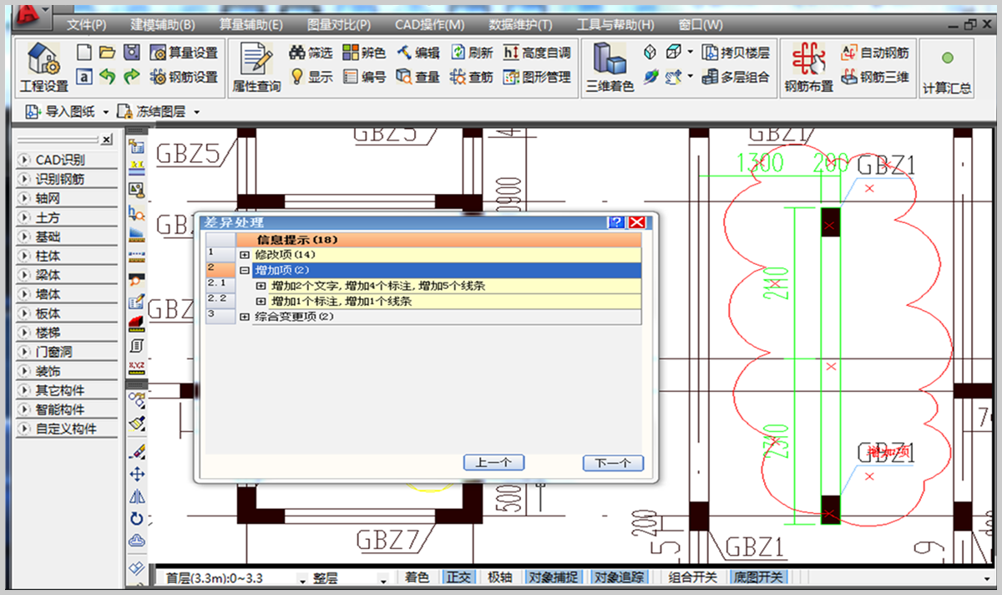The height and width of the screenshot is (595, 1002).
Task: Open 工程设置 project settings
Action: point(43,67)
